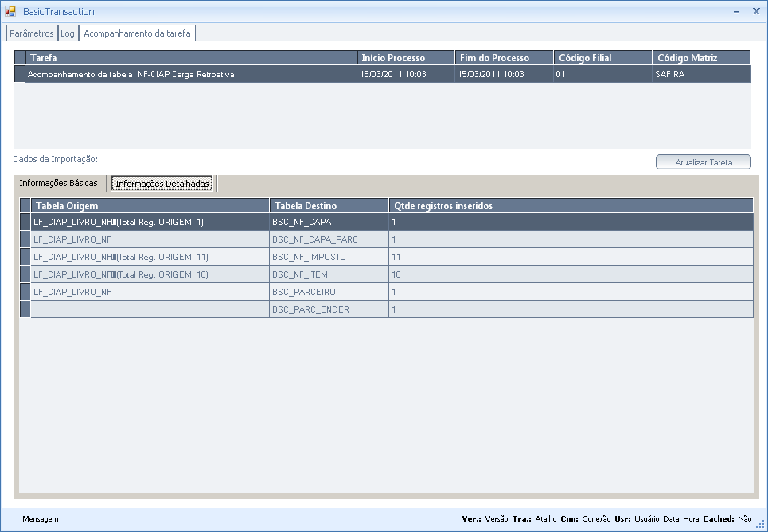Click the Início Processo column header
Image resolution: width=768 pixels, height=532 pixels.
(406, 58)
